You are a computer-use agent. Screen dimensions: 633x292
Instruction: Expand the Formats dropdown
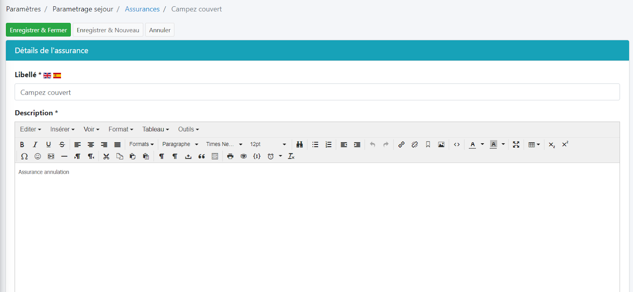(141, 144)
